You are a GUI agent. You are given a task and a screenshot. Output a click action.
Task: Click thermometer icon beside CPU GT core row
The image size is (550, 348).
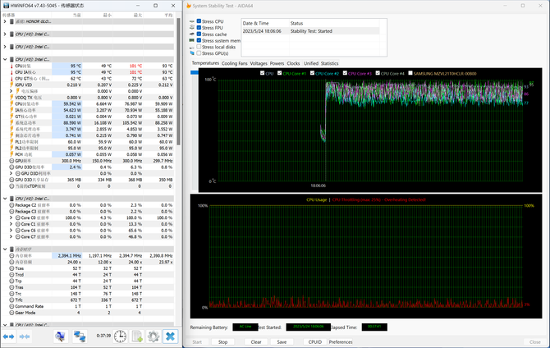coord(11,79)
